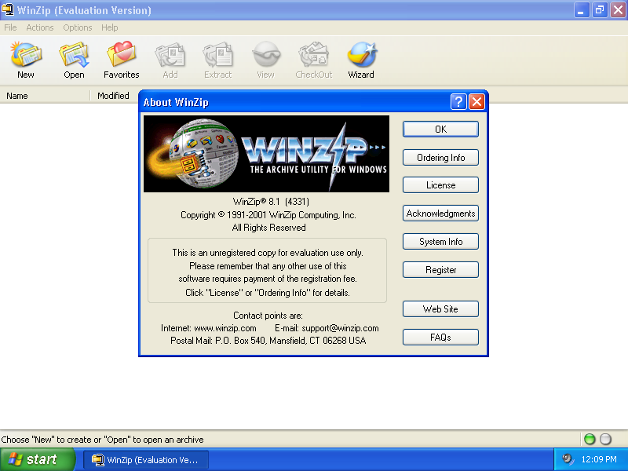Click the Register button
The image size is (628, 471).
coord(440,270)
